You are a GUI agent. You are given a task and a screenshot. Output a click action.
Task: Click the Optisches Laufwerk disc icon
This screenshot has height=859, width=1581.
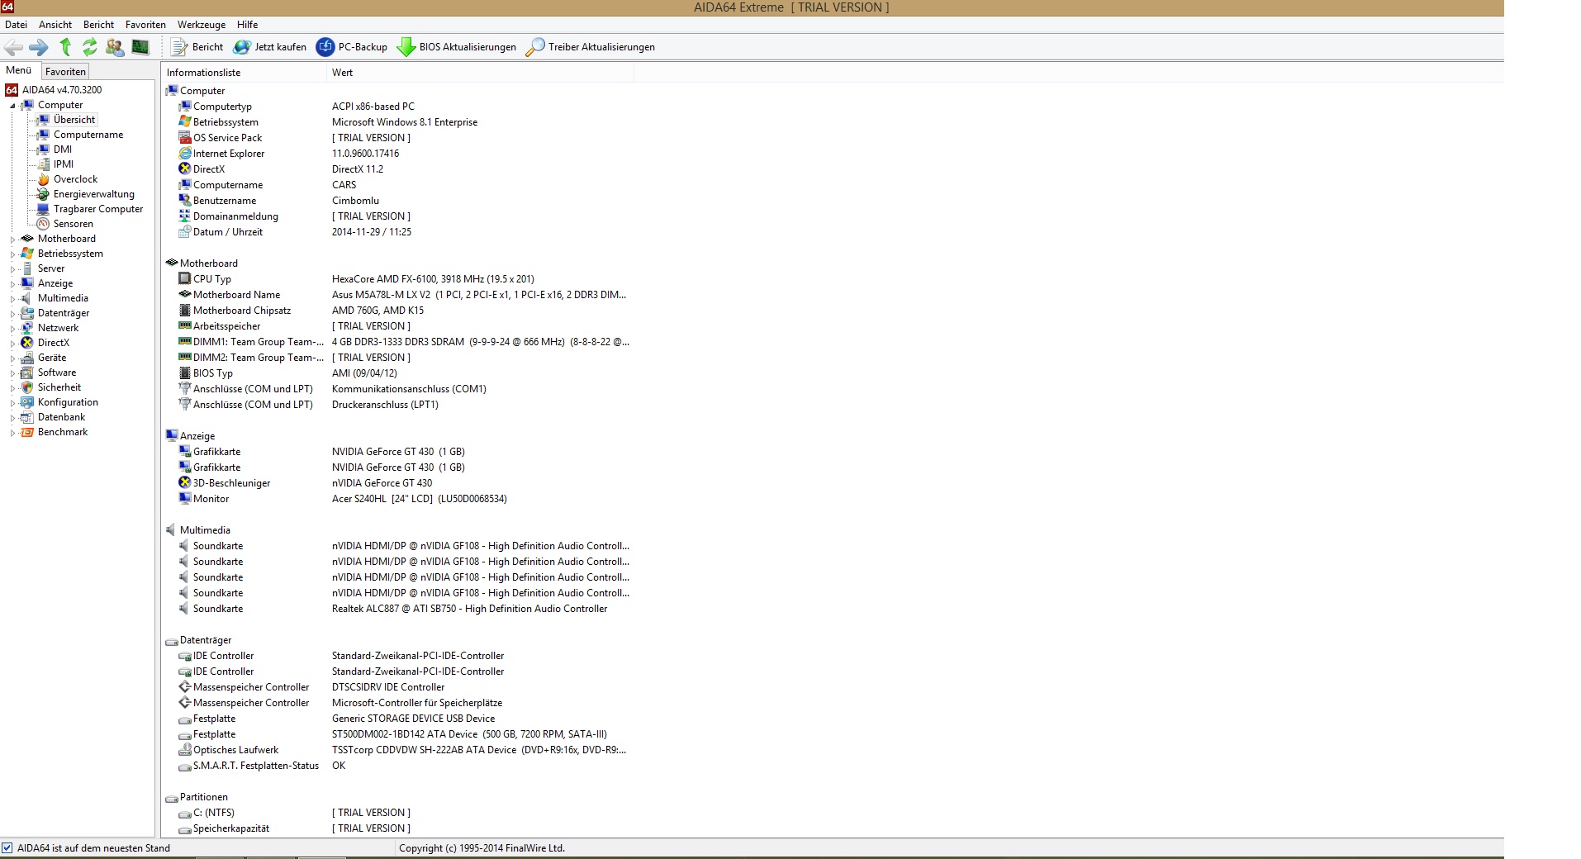(185, 750)
